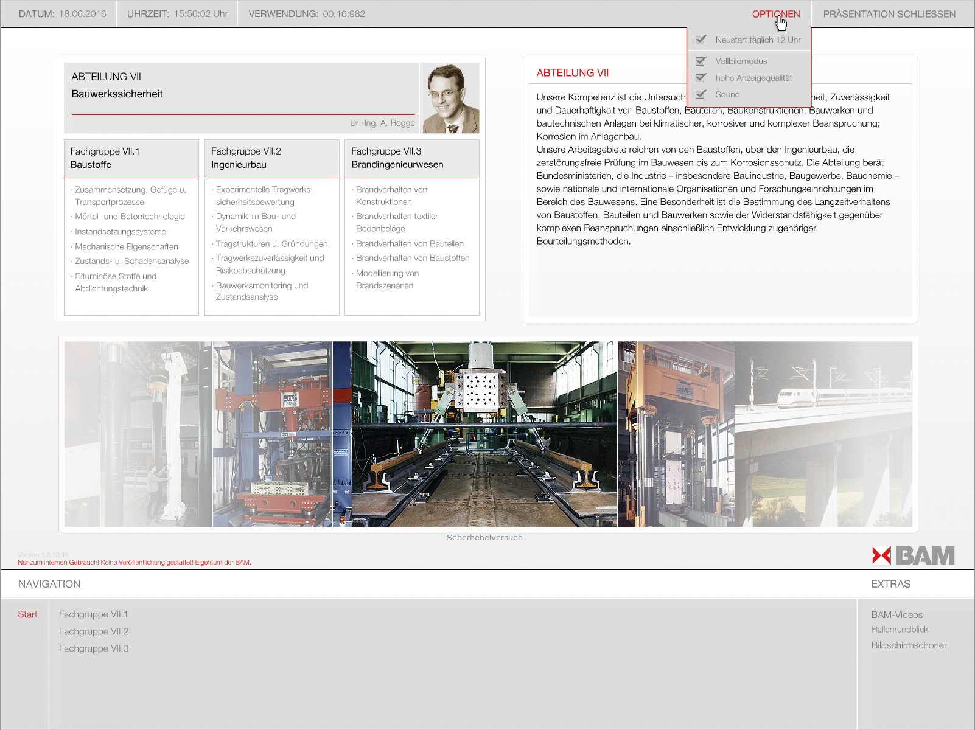This screenshot has width=975, height=730.
Task: Open Hallenrundblick under Extras
Action: 899,630
